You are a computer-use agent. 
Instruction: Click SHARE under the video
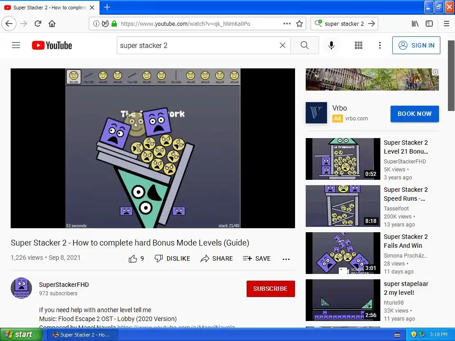[x=216, y=258]
